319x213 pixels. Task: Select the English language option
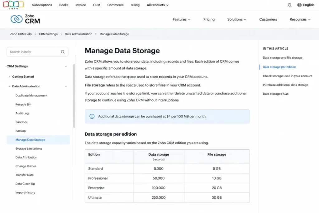[x=308, y=5]
